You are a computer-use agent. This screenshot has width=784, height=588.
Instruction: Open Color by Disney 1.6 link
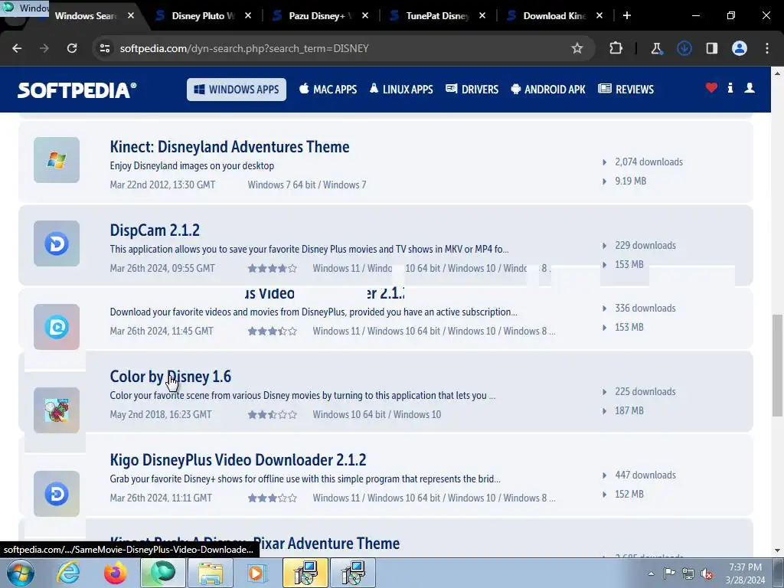pos(171,377)
